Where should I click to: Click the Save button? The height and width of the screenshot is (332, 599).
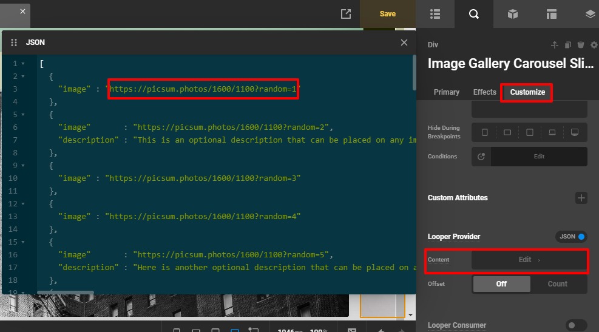coord(387,14)
